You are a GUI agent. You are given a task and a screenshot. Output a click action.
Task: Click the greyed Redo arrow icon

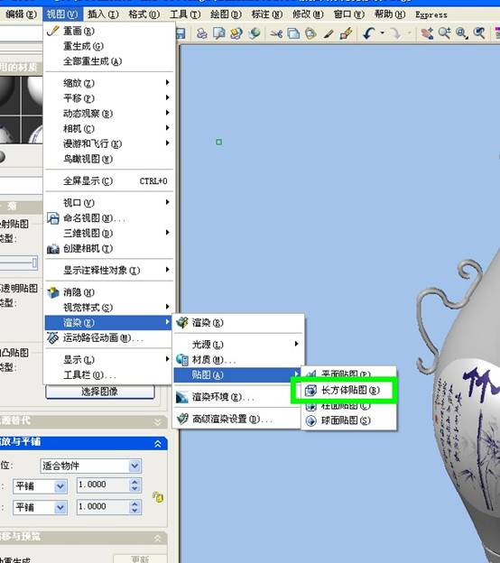coord(395,33)
